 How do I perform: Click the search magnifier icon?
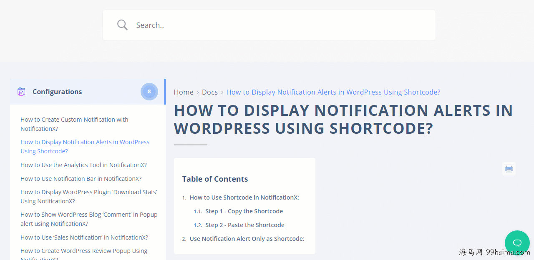pyautogui.click(x=122, y=25)
